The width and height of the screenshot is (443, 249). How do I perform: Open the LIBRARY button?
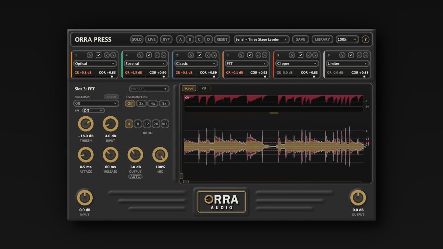click(x=322, y=39)
